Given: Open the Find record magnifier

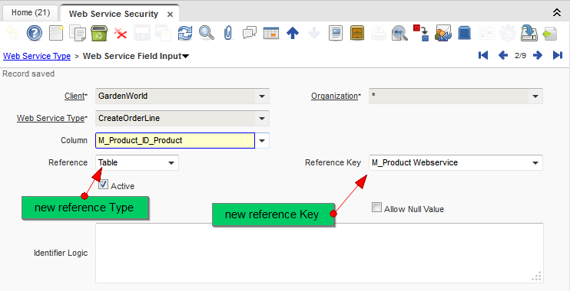Looking at the screenshot, I should pyautogui.click(x=207, y=34).
